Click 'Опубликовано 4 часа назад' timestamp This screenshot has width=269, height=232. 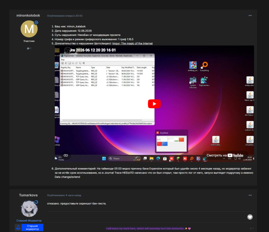[x=64, y=195]
